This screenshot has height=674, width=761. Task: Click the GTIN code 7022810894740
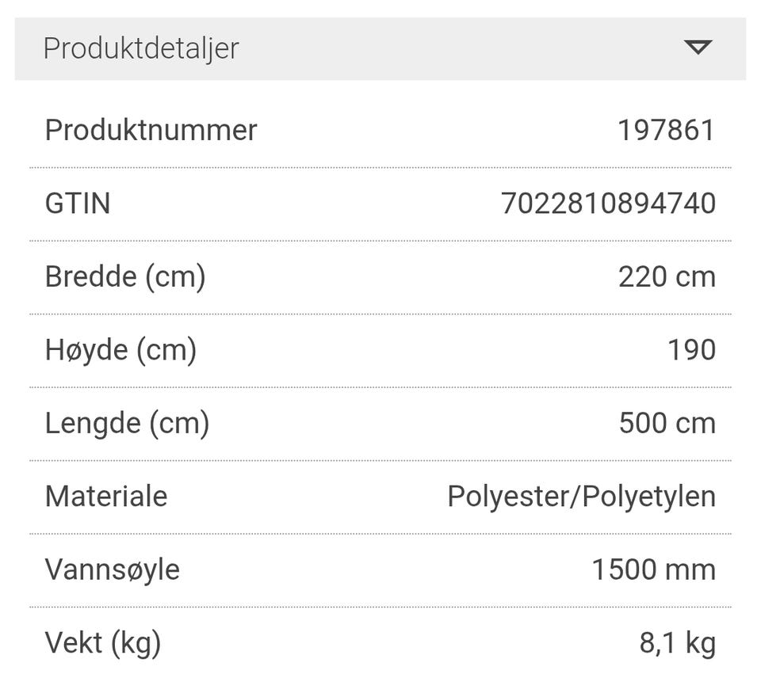(608, 204)
